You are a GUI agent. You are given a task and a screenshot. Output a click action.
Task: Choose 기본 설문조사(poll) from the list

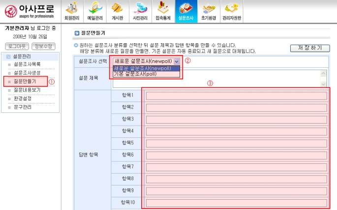139,74
